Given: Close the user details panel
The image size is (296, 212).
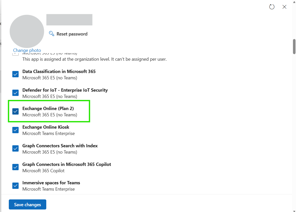Looking at the screenshot, I should click(x=284, y=7).
